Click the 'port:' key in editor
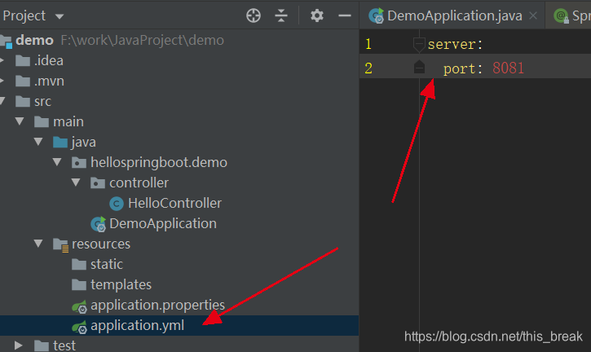Viewport: 591px width, 352px height. point(463,68)
